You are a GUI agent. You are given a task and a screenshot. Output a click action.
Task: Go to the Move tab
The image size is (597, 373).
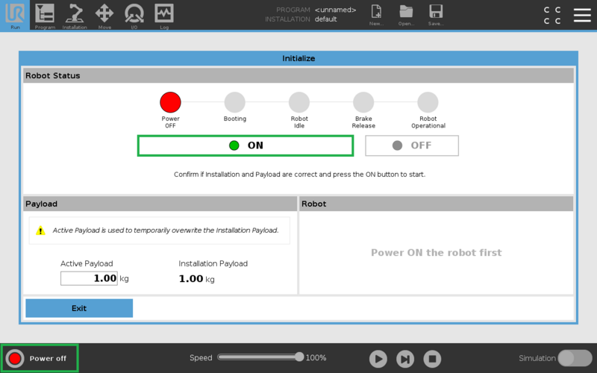[104, 15]
